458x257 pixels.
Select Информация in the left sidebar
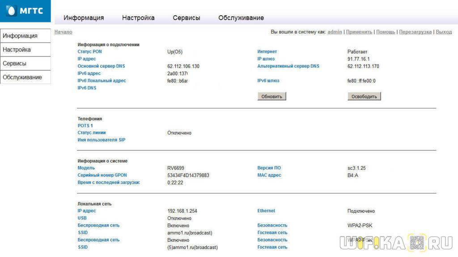20,36
